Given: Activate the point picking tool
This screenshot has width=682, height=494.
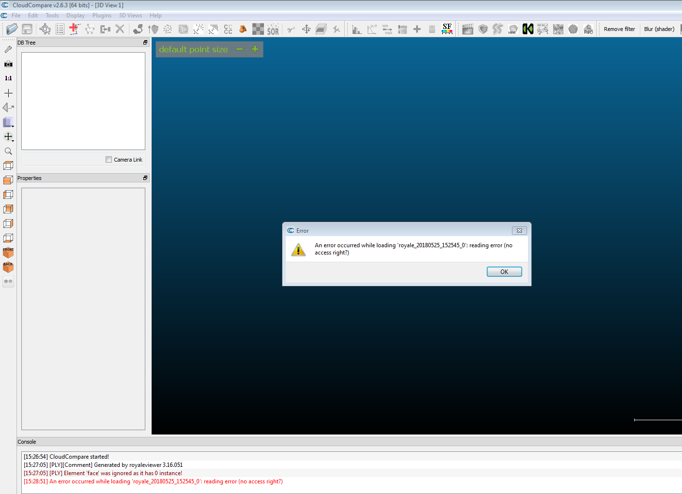Looking at the screenshot, I should [x=45, y=29].
